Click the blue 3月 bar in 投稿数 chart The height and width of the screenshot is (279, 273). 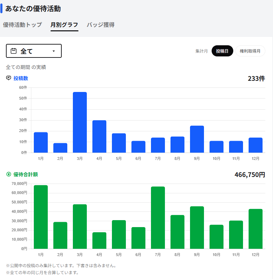80,122
